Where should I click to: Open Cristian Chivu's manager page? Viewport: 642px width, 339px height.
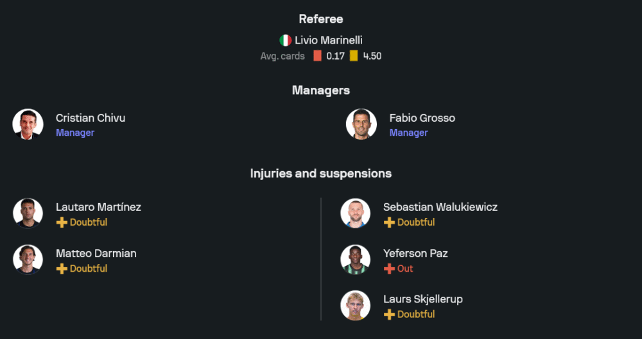tap(91, 118)
